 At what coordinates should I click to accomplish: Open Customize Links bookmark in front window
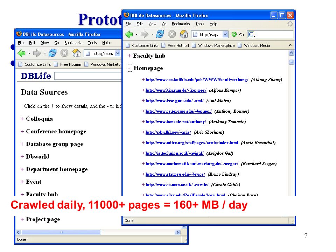click(142, 45)
